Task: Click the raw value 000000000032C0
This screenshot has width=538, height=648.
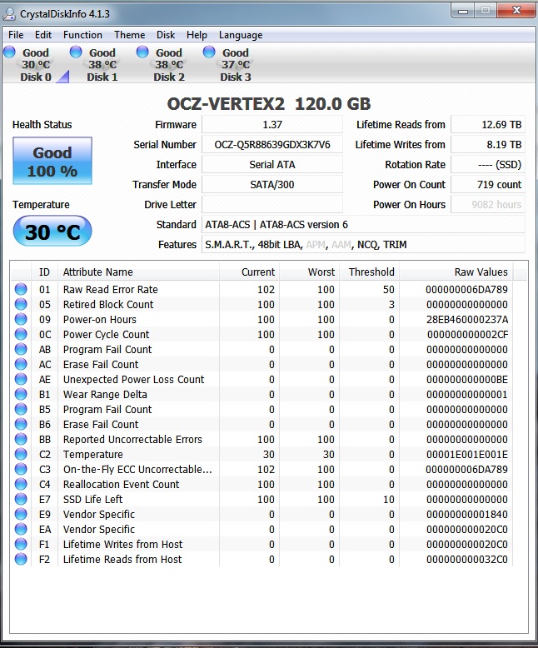Action: tap(467, 559)
